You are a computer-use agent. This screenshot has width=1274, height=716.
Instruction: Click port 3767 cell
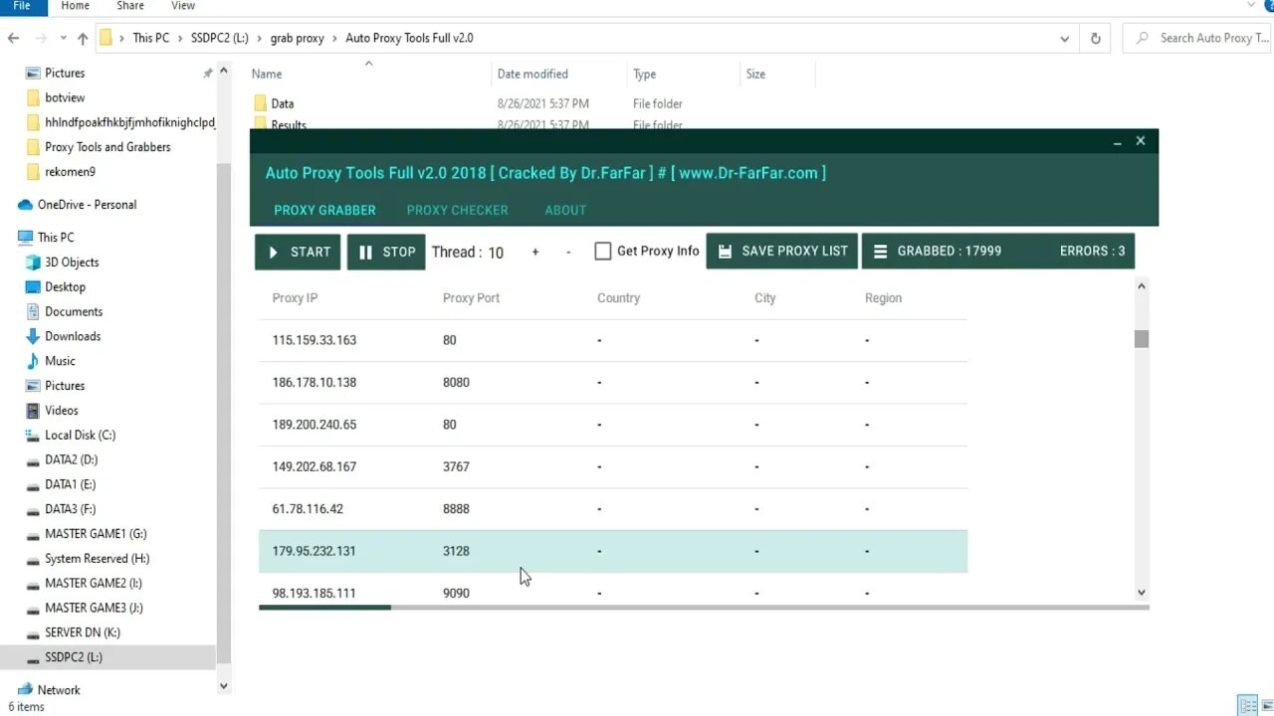pos(456,466)
